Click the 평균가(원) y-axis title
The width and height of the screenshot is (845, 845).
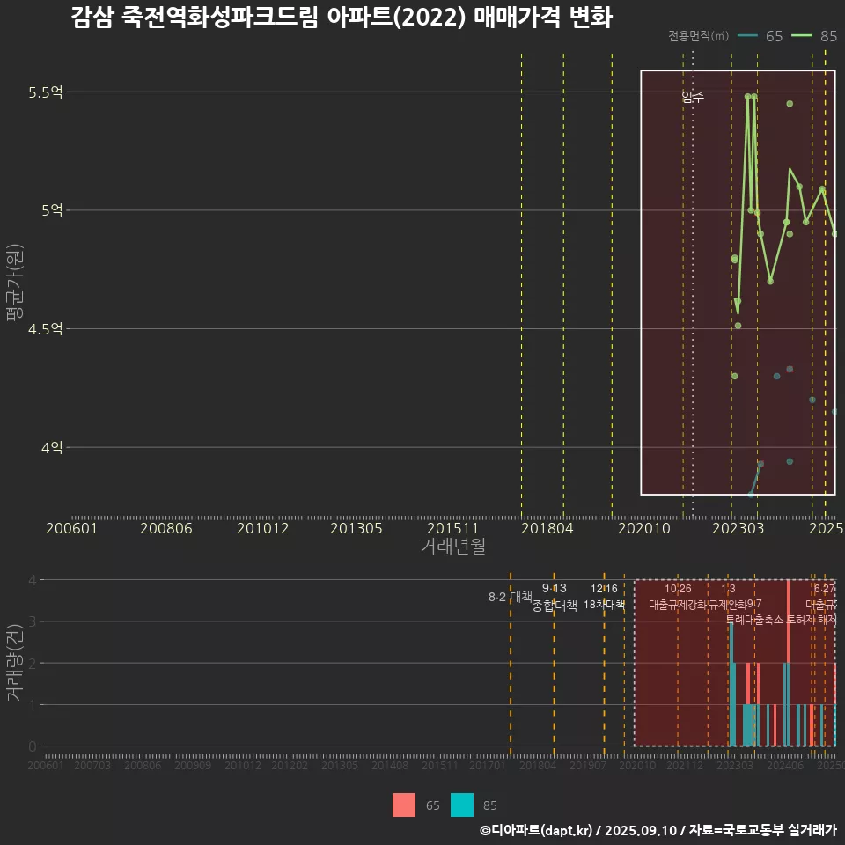tap(13, 298)
